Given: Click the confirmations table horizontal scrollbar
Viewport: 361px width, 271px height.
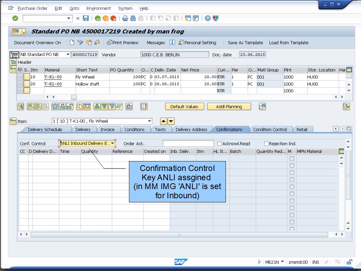Looking at the screenshot, I should (179, 234).
